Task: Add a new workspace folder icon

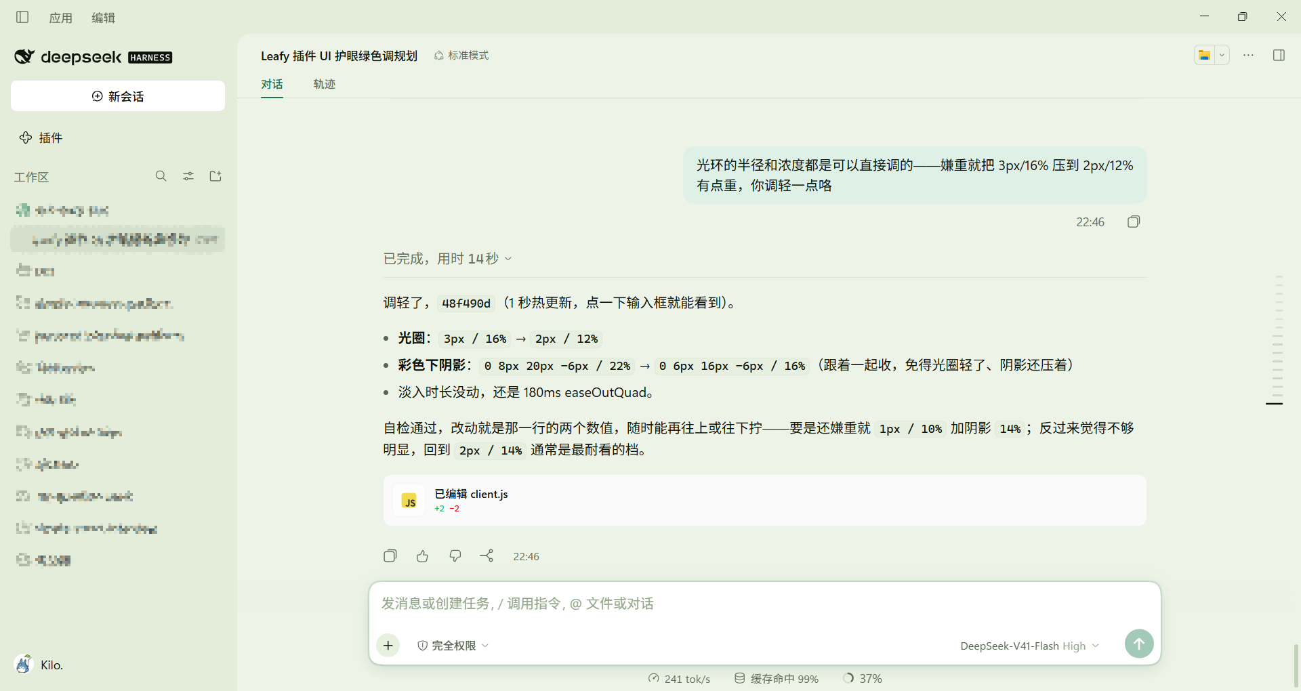Action: click(x=215, y=176)
